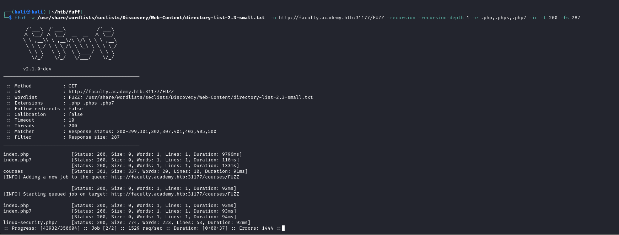Image resolution: width=619 pixels, height=235 pixels.
Task: Click the ffuf command name at the prompt
Action: coord(20,17)
